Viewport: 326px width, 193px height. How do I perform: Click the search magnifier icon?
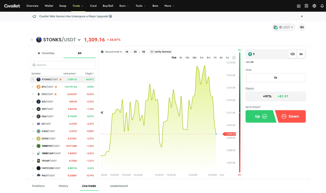(x=34, y=65)
